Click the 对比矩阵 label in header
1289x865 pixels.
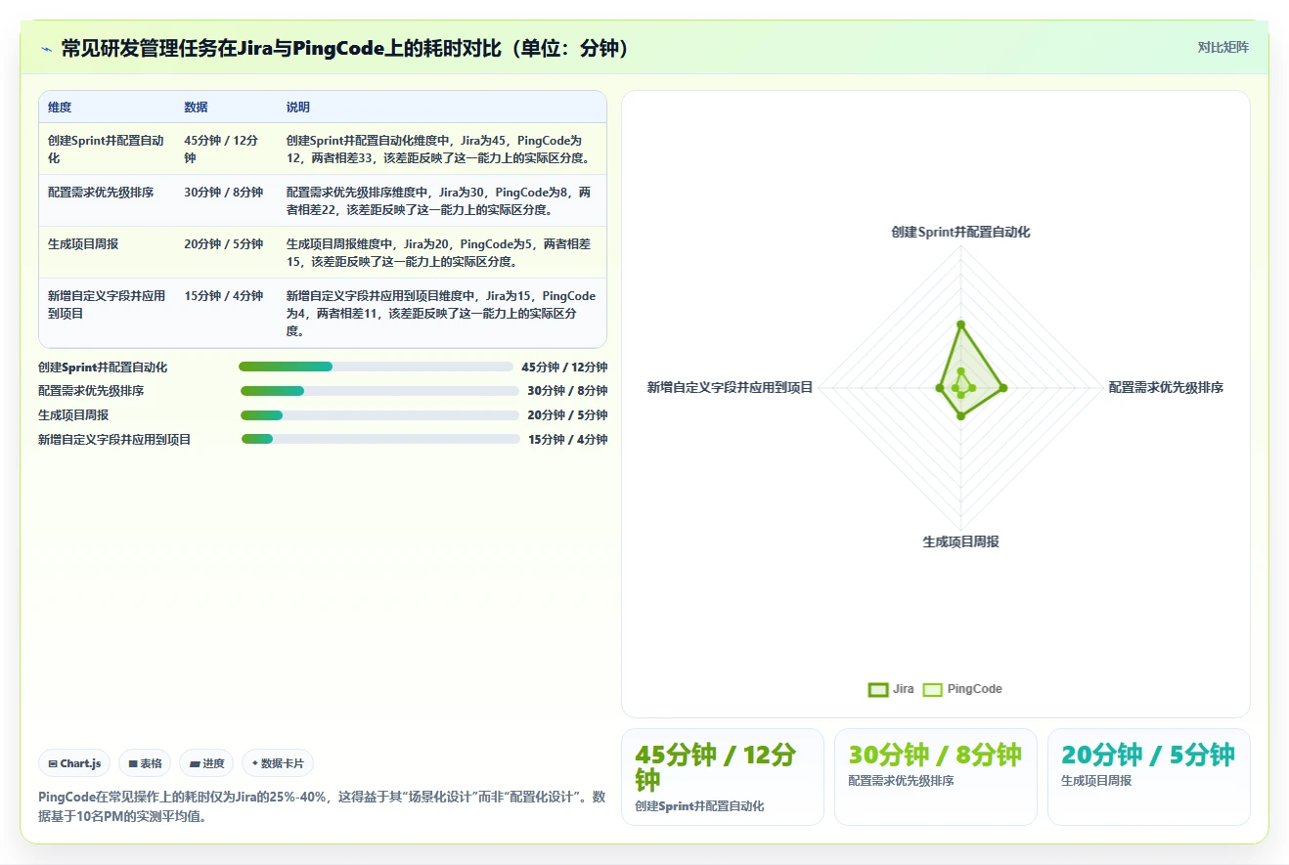pyautogui.click(x=1222, y=47)
